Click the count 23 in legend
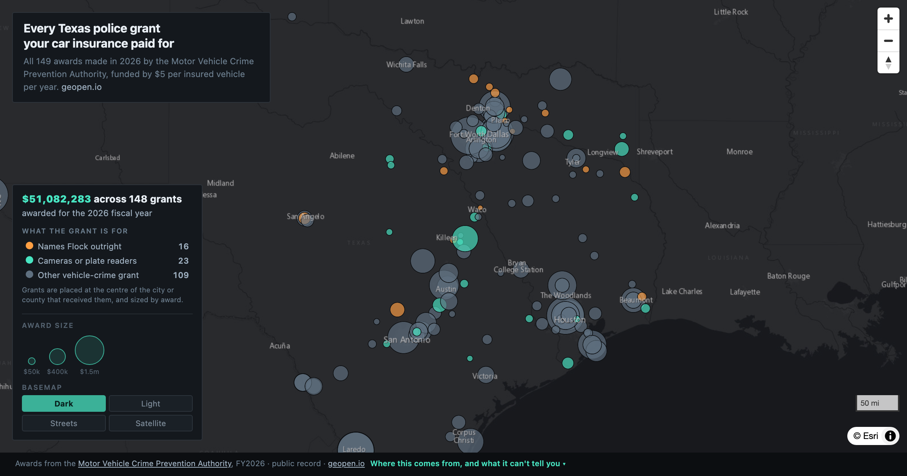The height and width of the screenshot is (476, 907). [x=184, y=261]
